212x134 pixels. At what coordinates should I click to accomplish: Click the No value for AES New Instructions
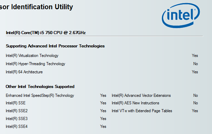pos(195,103)
